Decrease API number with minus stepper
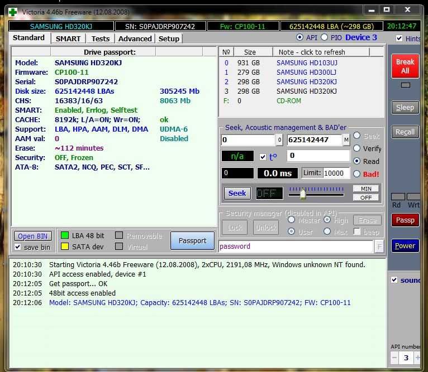Image resolution: width=428 pixels, height=372 pixels. (x=394, y=357)
